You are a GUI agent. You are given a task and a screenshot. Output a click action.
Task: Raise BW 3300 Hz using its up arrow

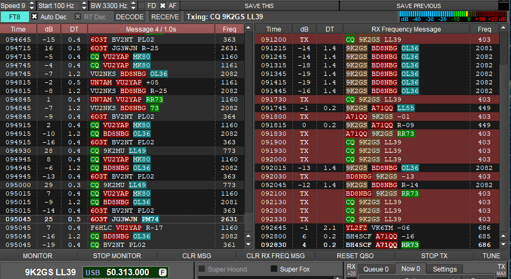133,3
